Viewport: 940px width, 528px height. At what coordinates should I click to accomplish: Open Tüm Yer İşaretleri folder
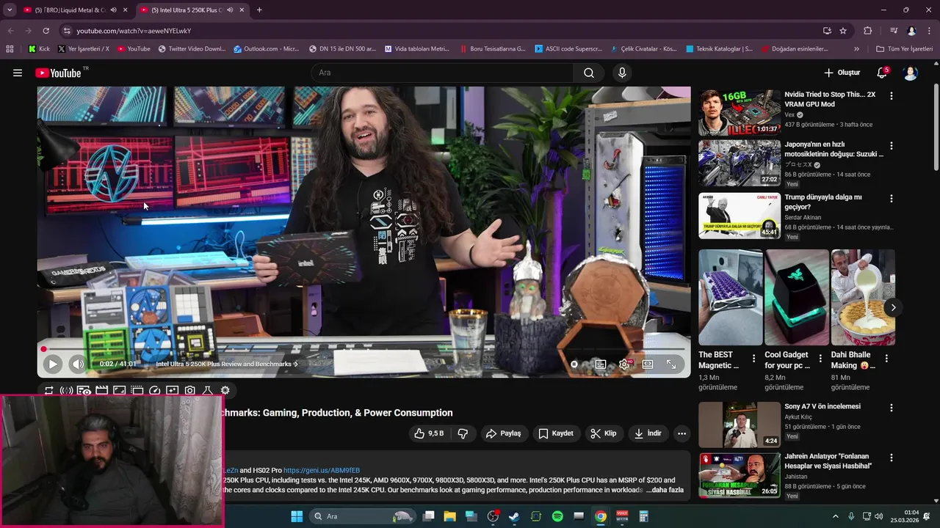coord(904,49)
